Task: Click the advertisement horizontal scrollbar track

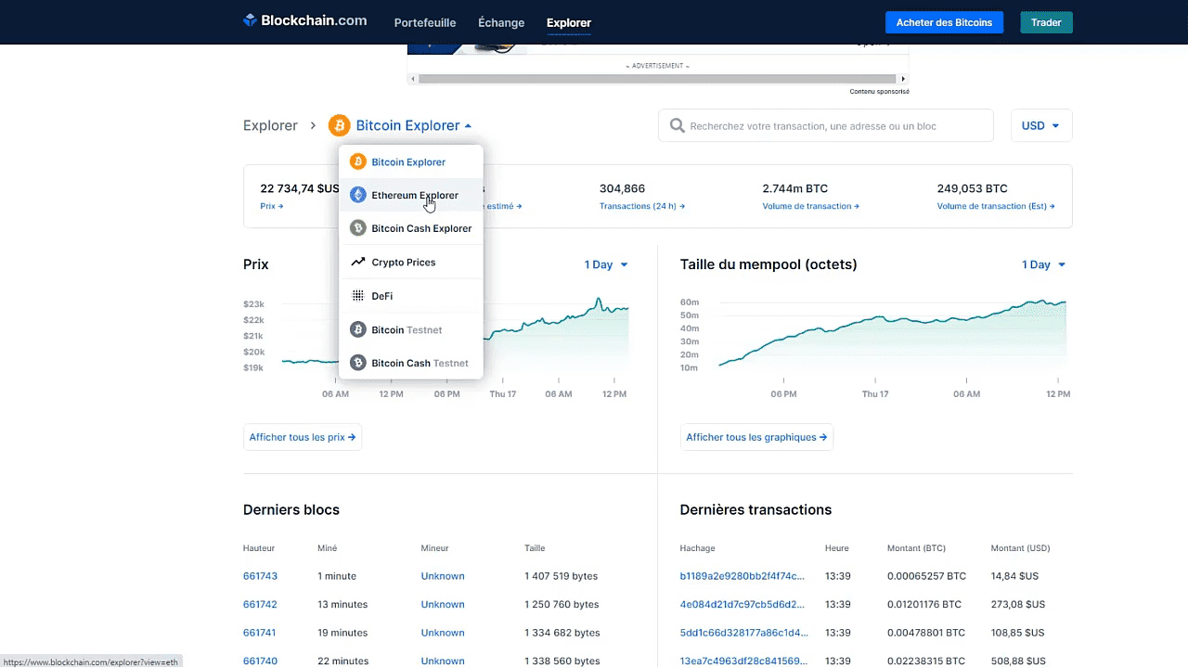Action: pyautogui.click(x=658, y=79)
